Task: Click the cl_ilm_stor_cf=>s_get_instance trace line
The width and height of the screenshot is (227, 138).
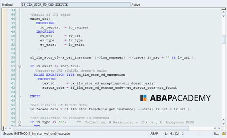Action: point(113,58)
